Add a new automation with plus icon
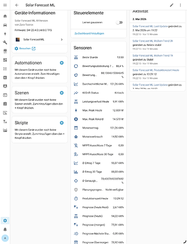 [x=62, y=63]
